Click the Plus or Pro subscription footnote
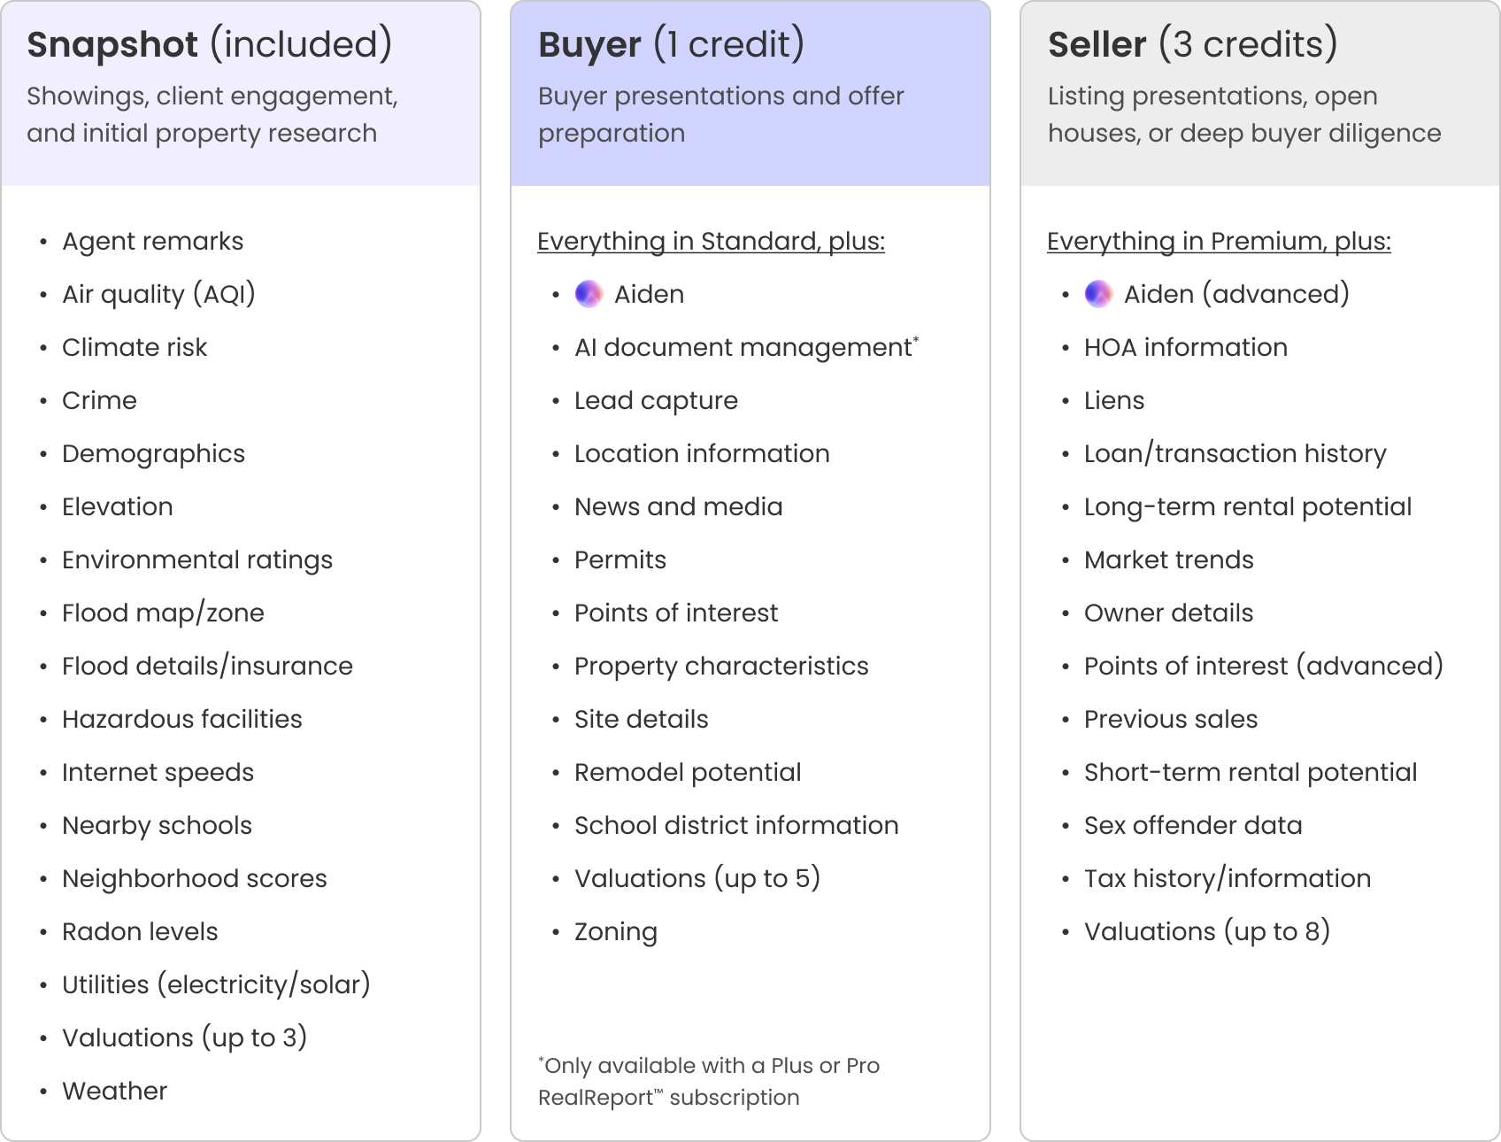This screenshot has width=1501, height=1142. (709, 1081)
